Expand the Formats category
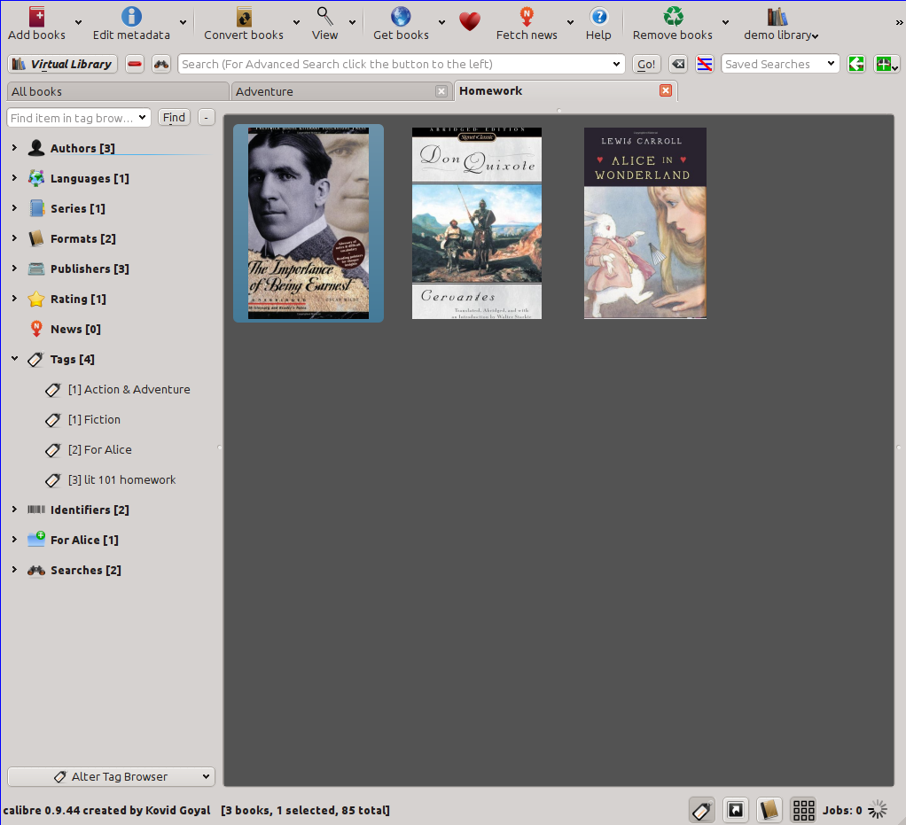Viewport: 906px width, 825px height. [14, 238]
